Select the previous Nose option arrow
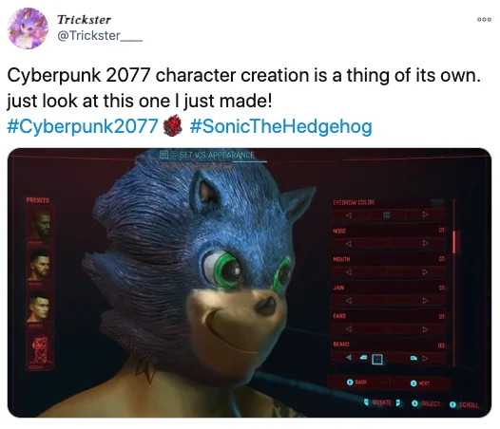This screenshot has width=500, height=429. pyautogui.click(x=349, y=244)
